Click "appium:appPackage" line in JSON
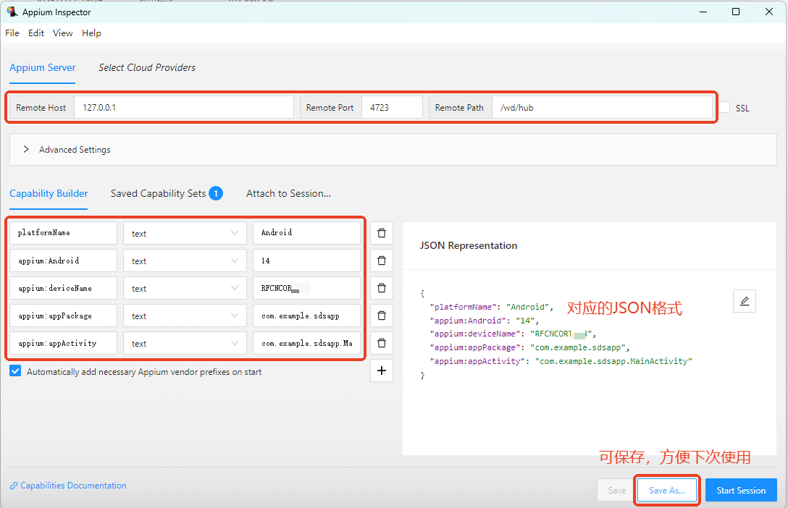This screenshot has width=788, height=508. click(529, 347)
